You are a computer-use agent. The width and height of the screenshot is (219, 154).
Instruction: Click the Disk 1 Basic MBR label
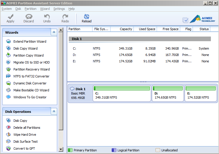coord(78,93)
